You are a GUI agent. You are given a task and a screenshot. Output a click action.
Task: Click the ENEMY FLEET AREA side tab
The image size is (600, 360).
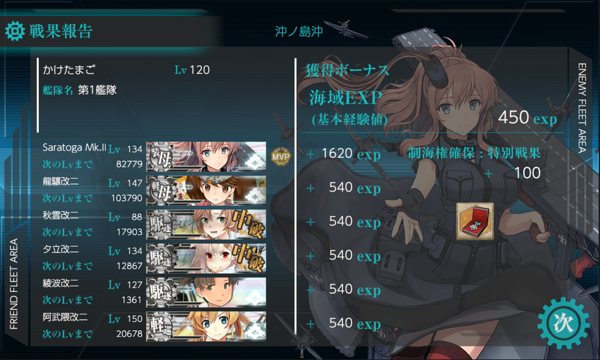(x=582, y=108)
